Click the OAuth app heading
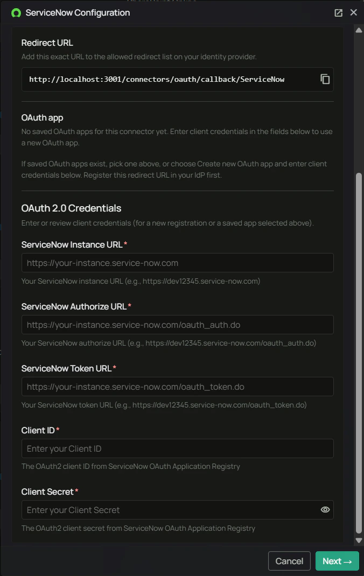Screen dimensions: 364x576 click(42, 118)
